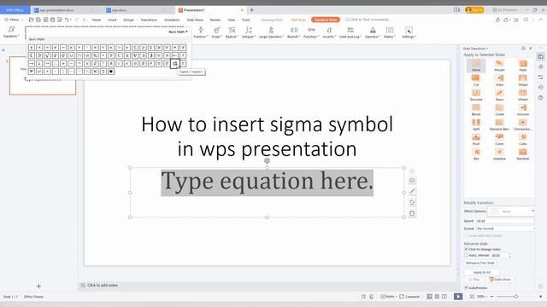The height and width of the screenshot is (307, 547).
Task: Apply the Wipe transition
Action: [x=499, y=80]
